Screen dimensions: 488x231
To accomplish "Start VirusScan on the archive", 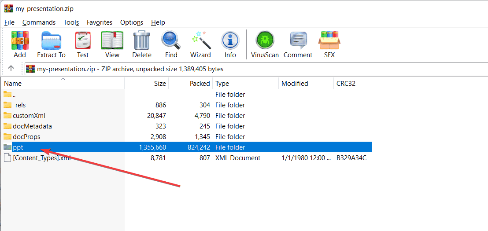I will 265,41.
